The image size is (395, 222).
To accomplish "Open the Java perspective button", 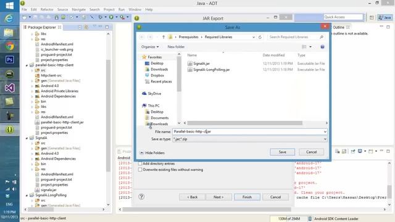I will (x=385, y=17).
